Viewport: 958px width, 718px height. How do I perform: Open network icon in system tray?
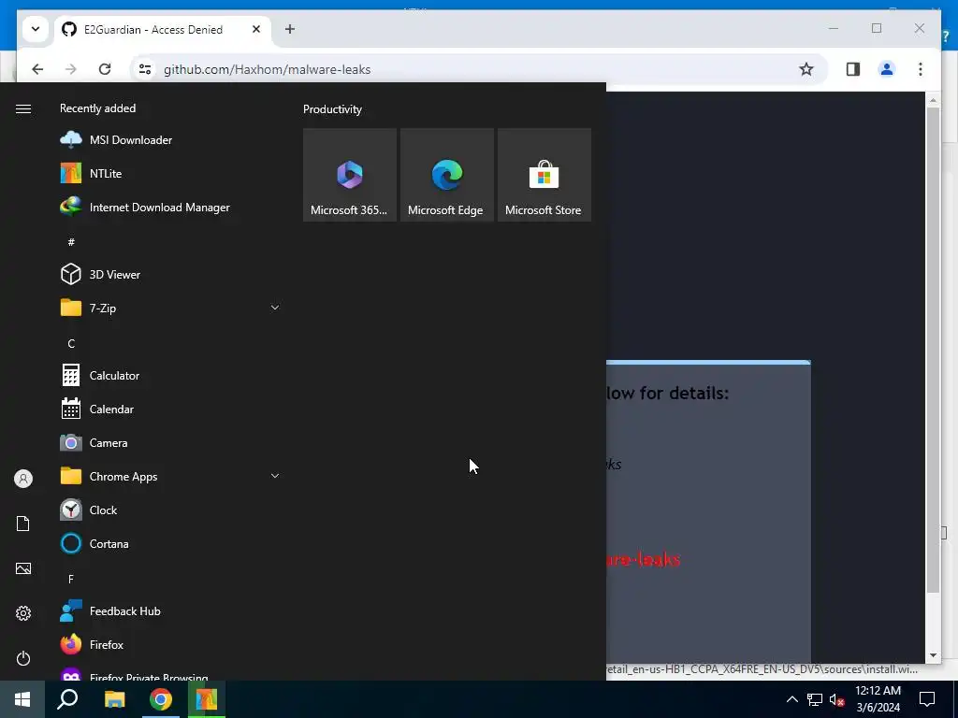point(815,699)
